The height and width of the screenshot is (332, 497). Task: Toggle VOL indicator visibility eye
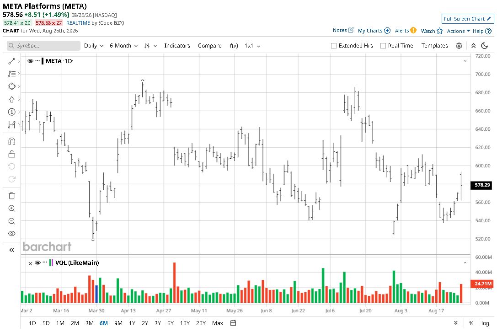click(37, 262)
